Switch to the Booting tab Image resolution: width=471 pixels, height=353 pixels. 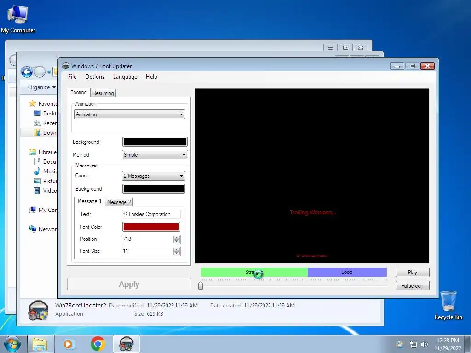click(x=78, y=92)
